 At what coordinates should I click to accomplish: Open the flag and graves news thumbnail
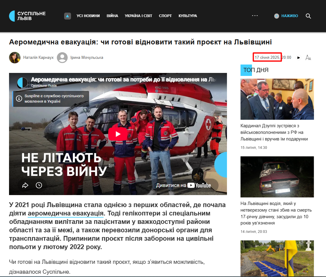tap(277, 258)
